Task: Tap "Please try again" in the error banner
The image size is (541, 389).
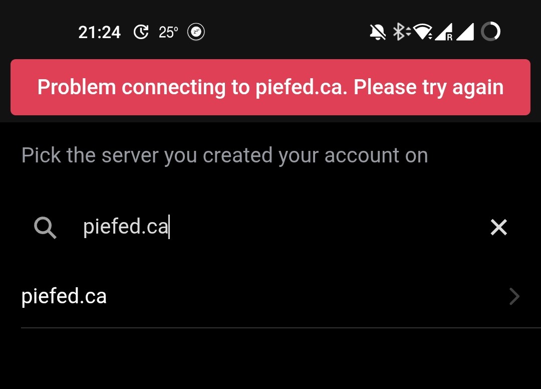Action: 428,87
